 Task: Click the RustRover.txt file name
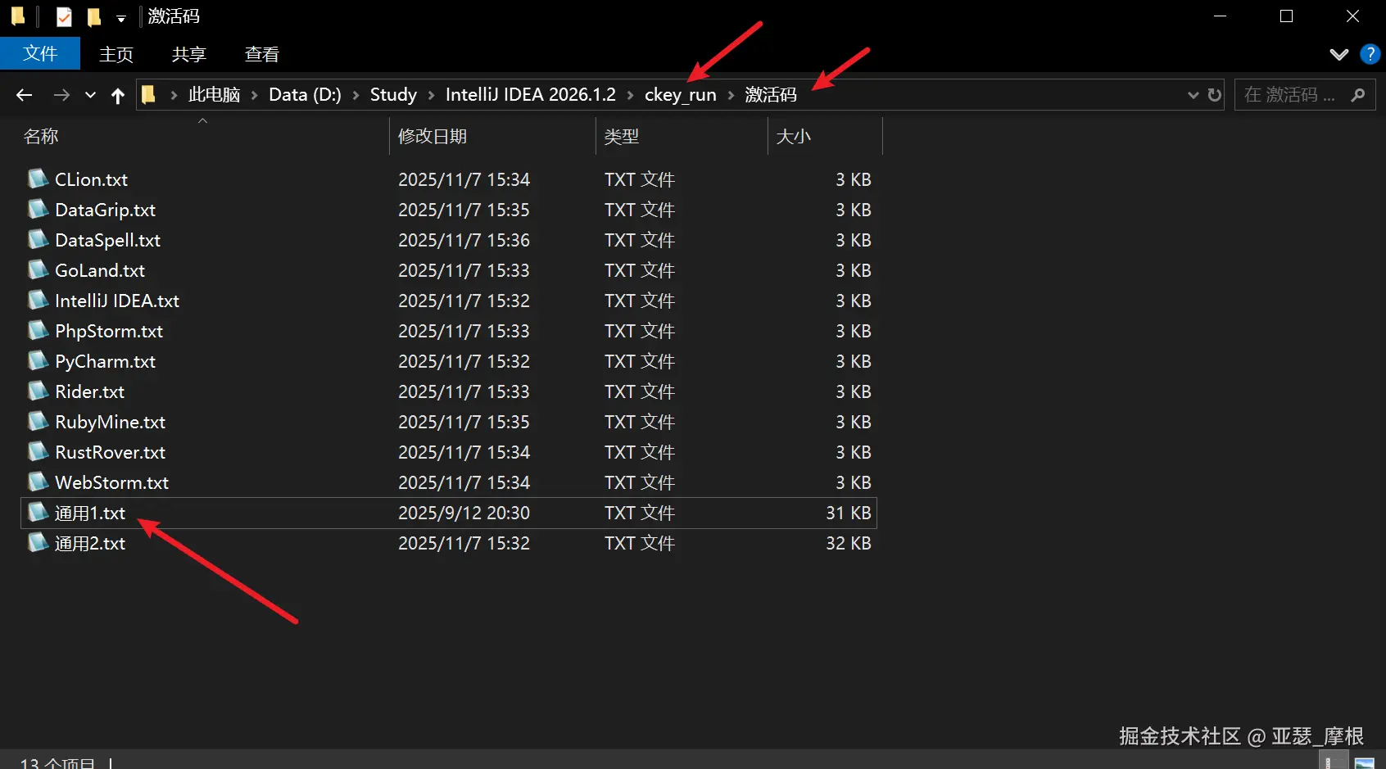(110, 452)
